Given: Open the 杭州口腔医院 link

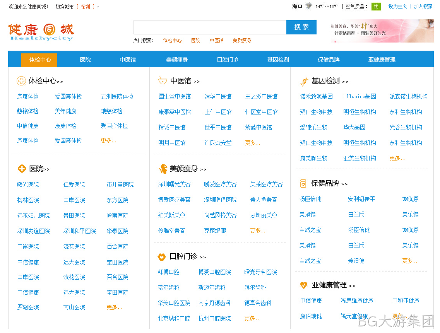Looking at the screenshot, I should 215,318.
